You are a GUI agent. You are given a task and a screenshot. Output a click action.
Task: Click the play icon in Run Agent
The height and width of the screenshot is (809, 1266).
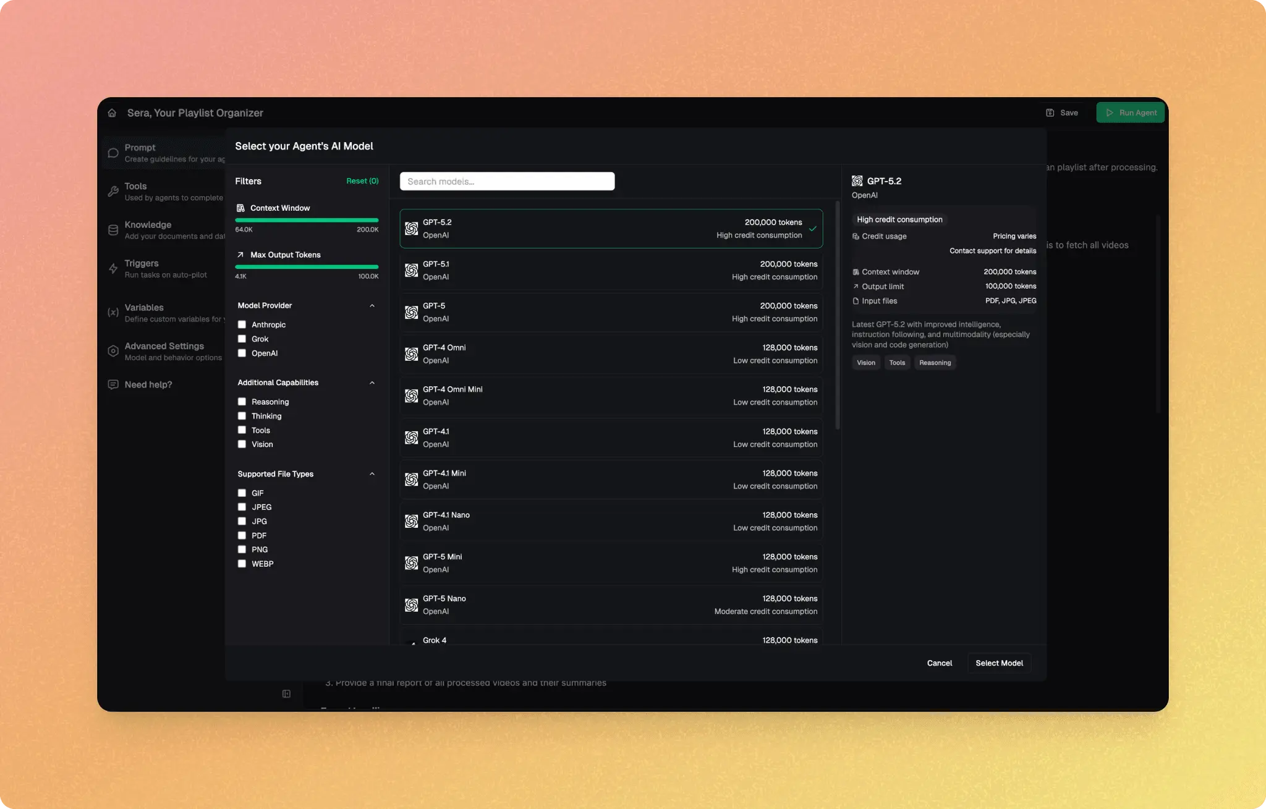(x=1110, y=113)
